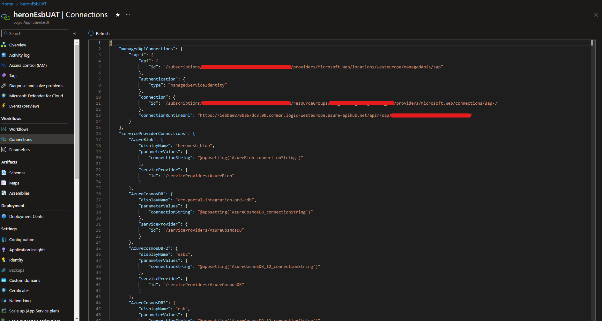The width and height of the screenshot is (602, 321).
Task: Click "/serviceProviders/AzureBlob" id value
Action: coord(199,176)
